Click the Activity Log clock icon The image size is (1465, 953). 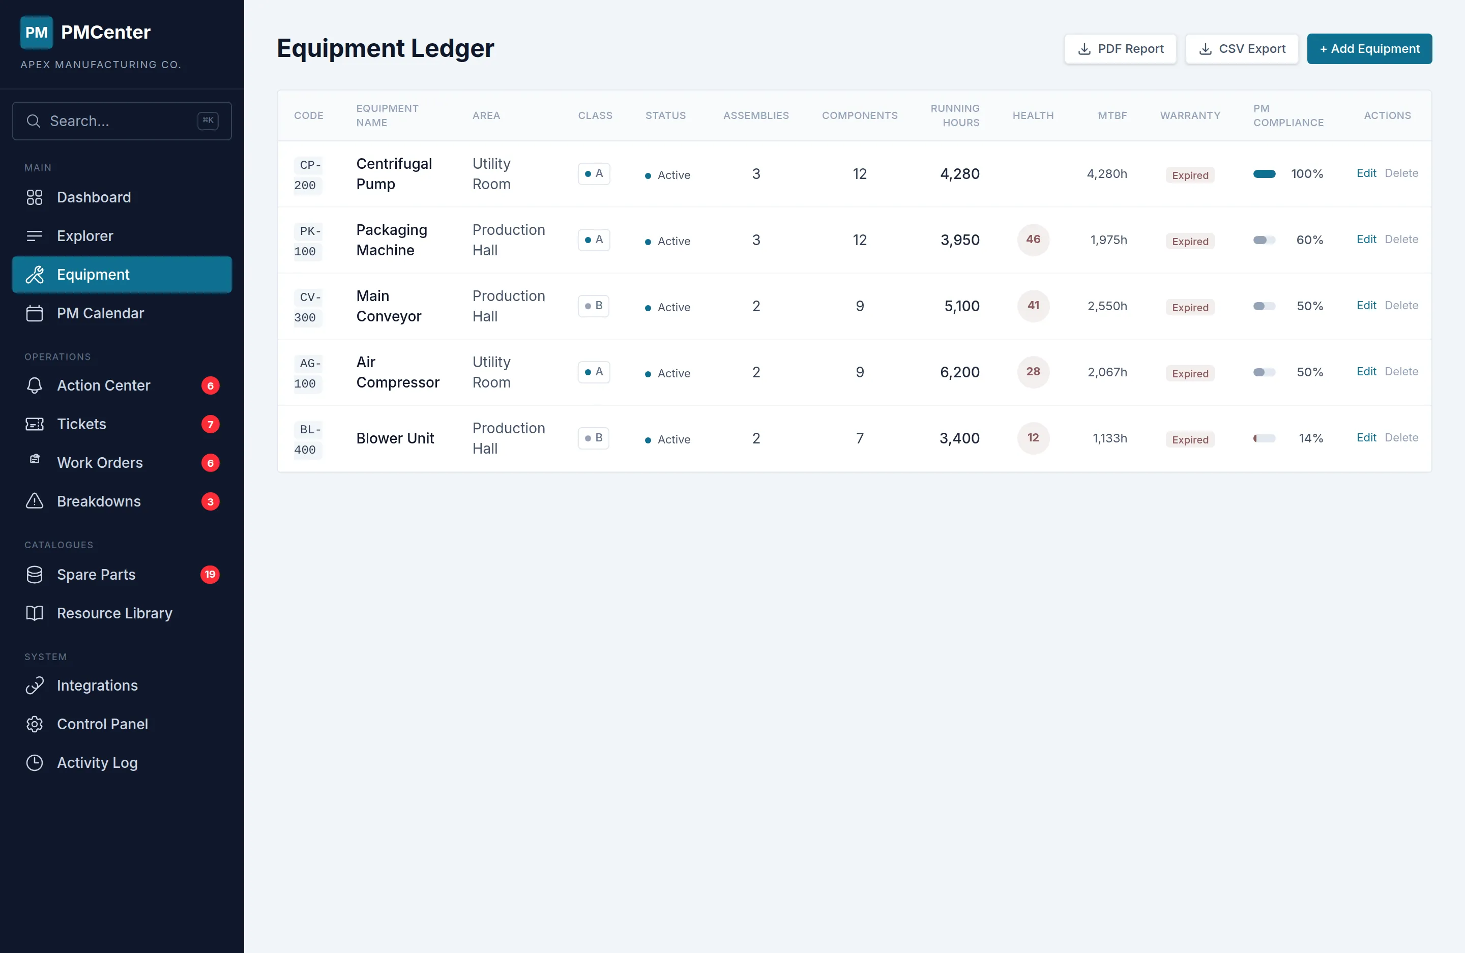pos(35,762)
